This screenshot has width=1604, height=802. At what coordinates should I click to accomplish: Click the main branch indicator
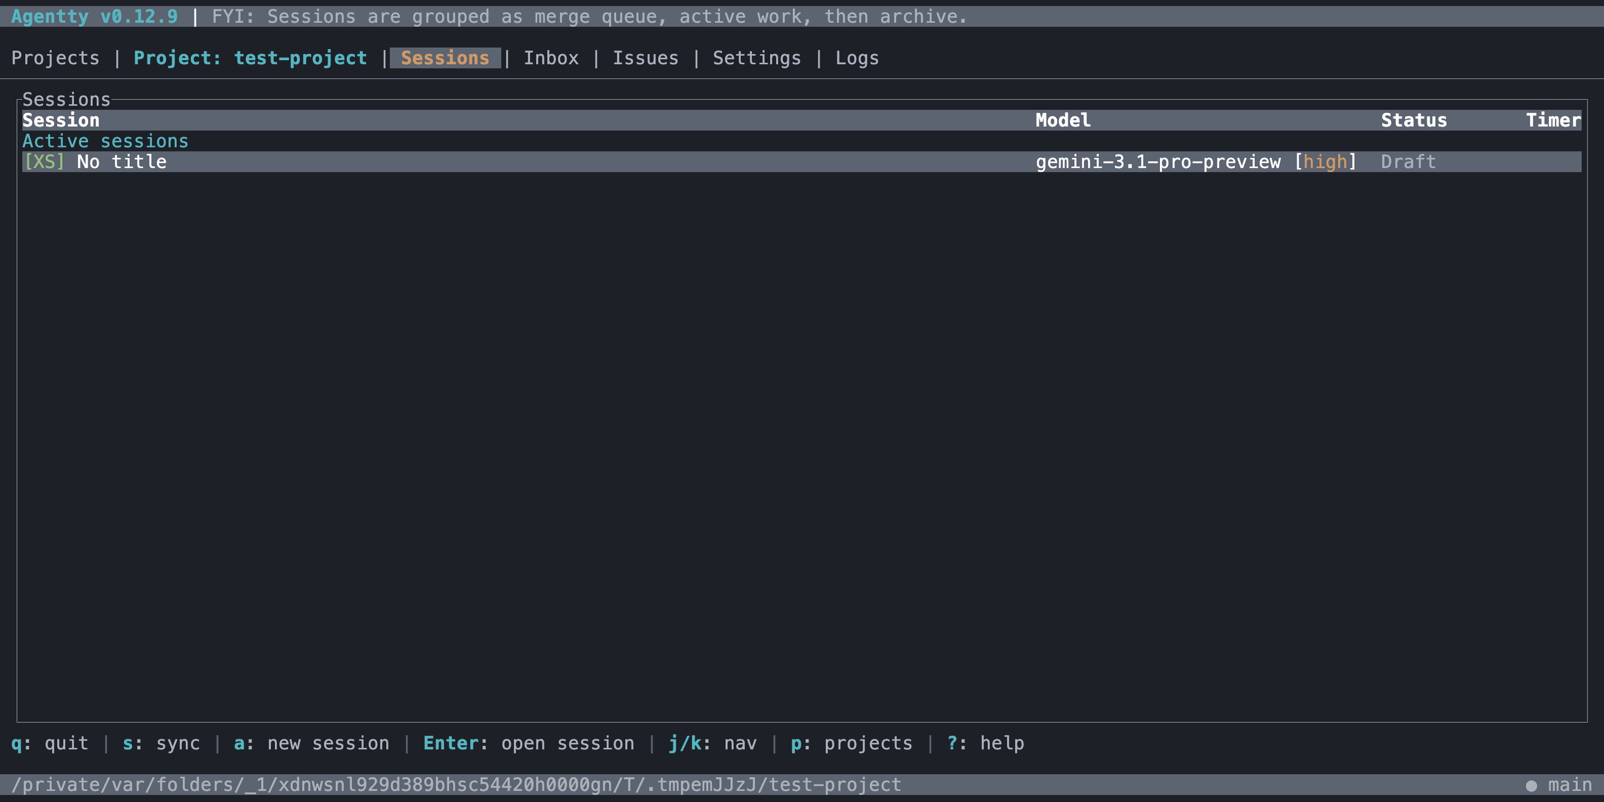(1570, 784)
